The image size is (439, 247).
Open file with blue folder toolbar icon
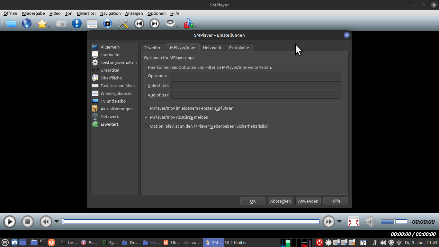pos(11,23)
